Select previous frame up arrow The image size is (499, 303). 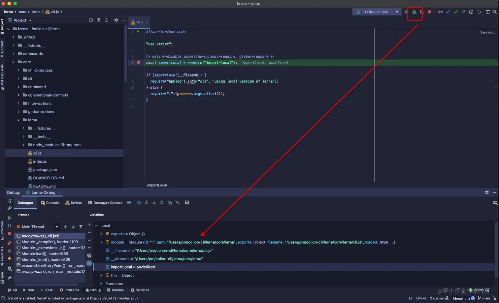(x=65, y=227)
